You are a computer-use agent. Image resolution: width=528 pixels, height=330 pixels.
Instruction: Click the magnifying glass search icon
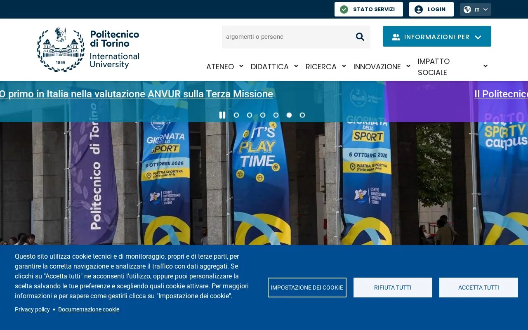(360, 37)
